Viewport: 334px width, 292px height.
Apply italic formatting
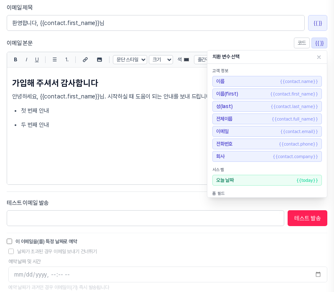click(x=26, y=60)
